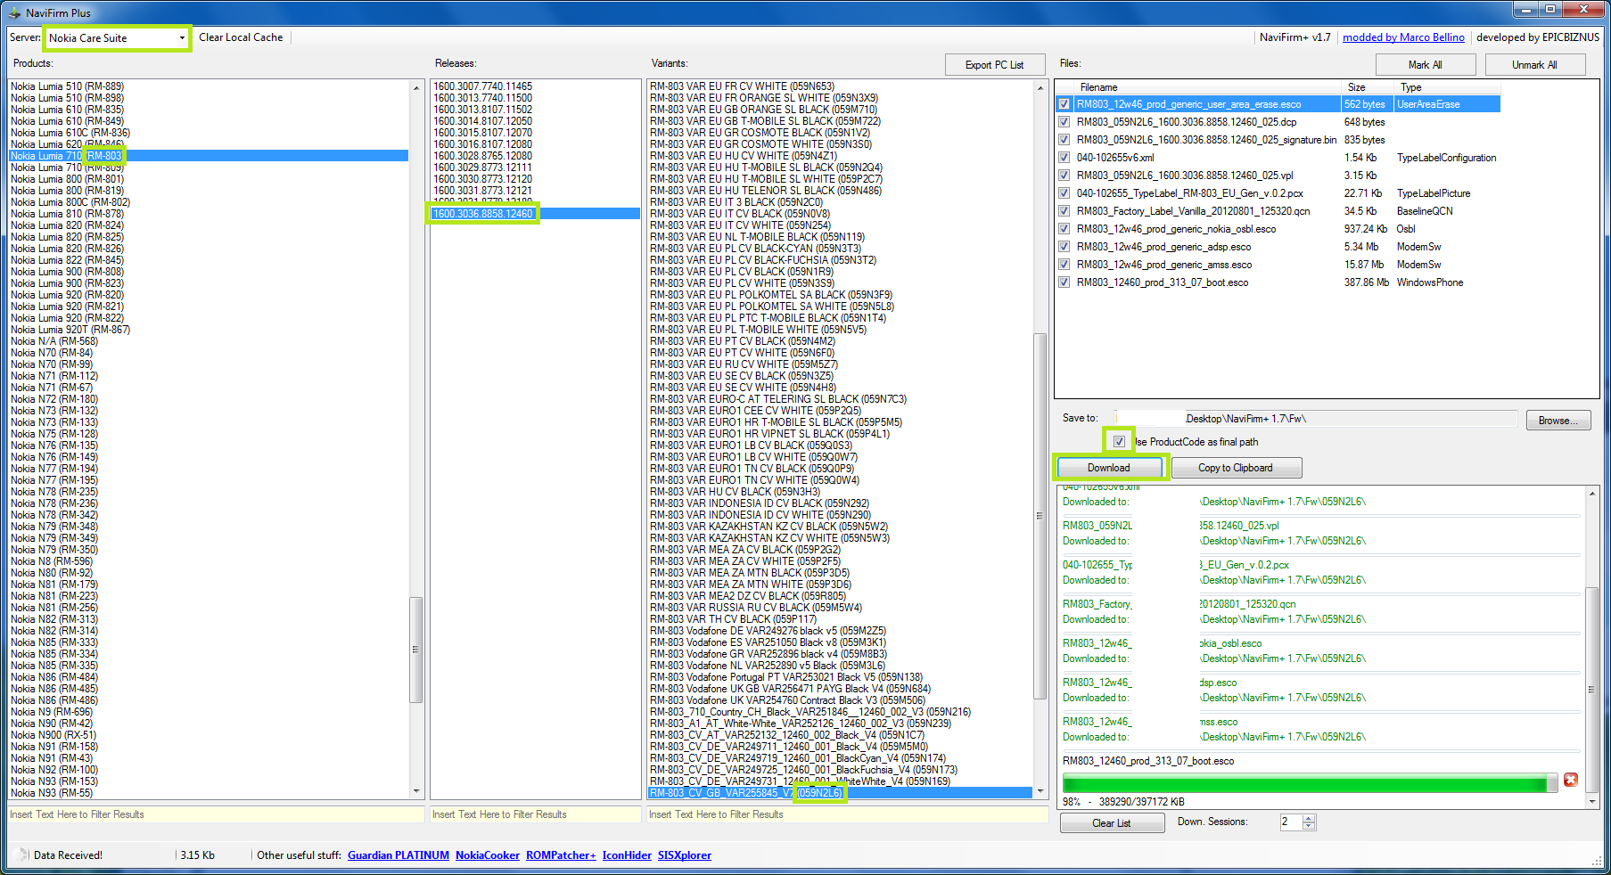Click the Down. Sessions number field
The height and width of the screenshot is (875, 1611).
coord(1291,822)
